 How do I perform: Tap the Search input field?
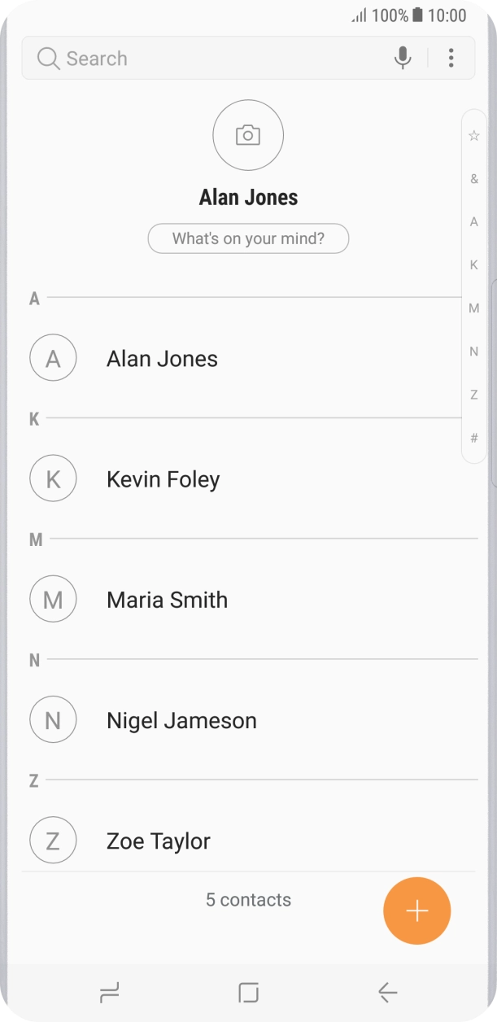[211, 59]
